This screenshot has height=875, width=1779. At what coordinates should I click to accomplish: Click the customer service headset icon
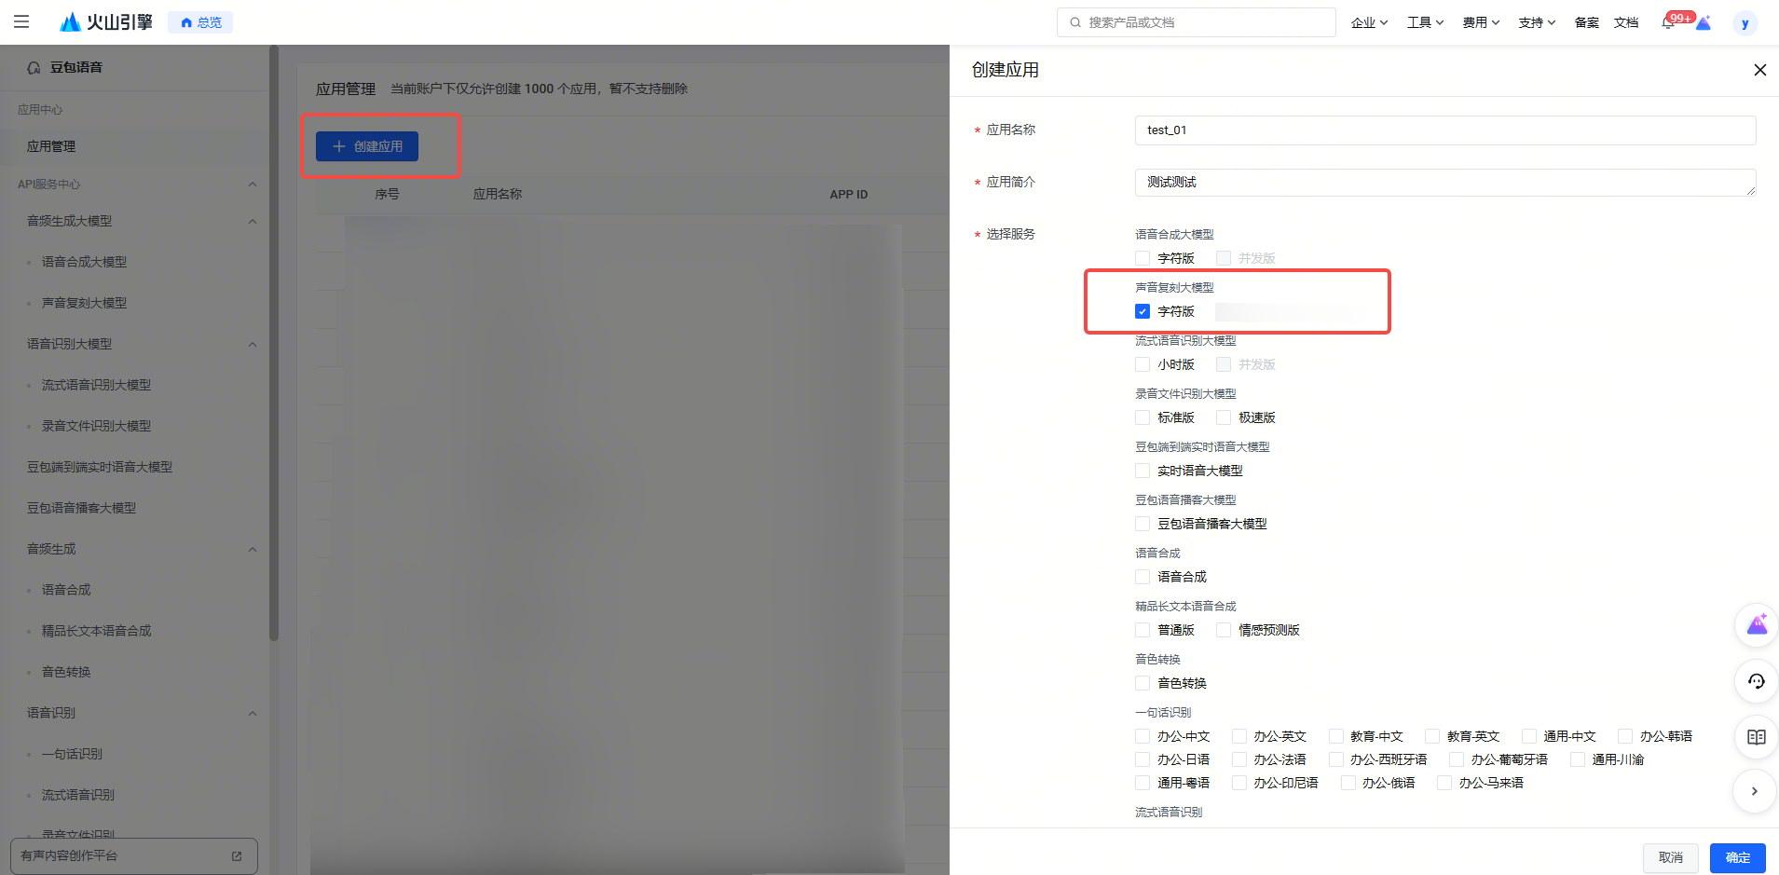(x=1756, y=681)
